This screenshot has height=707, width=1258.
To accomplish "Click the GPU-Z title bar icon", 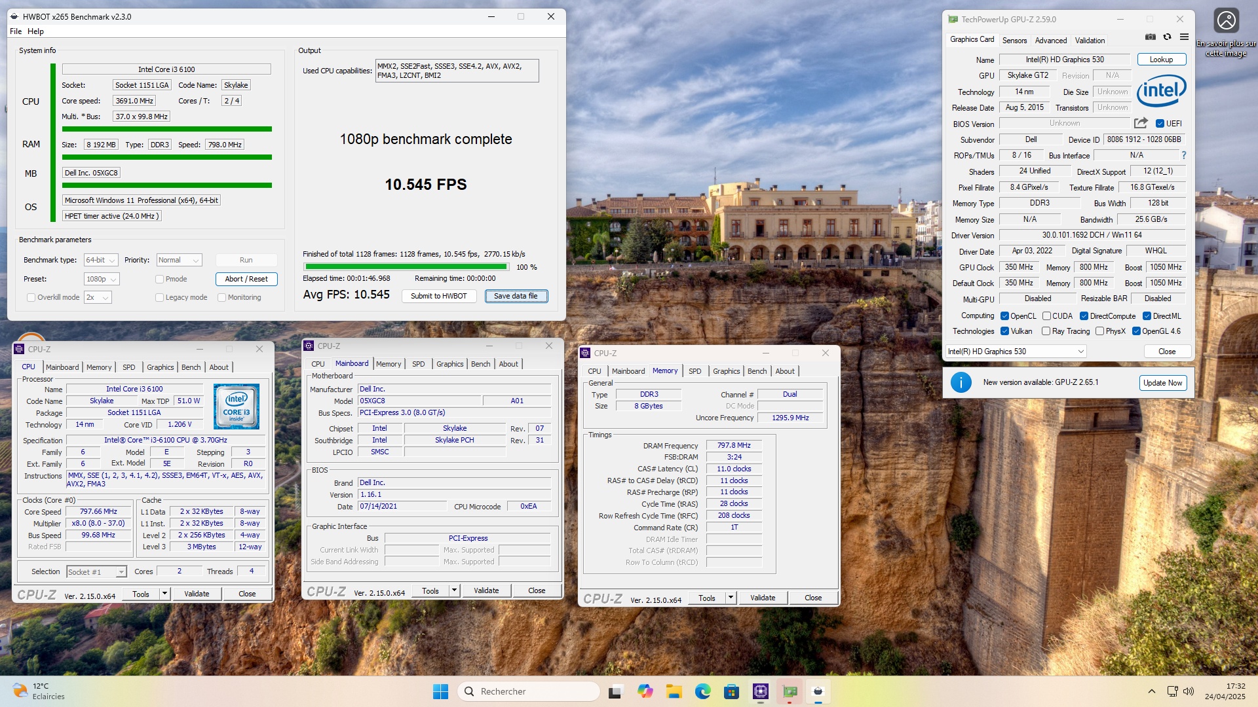I will tap(953, 20).
